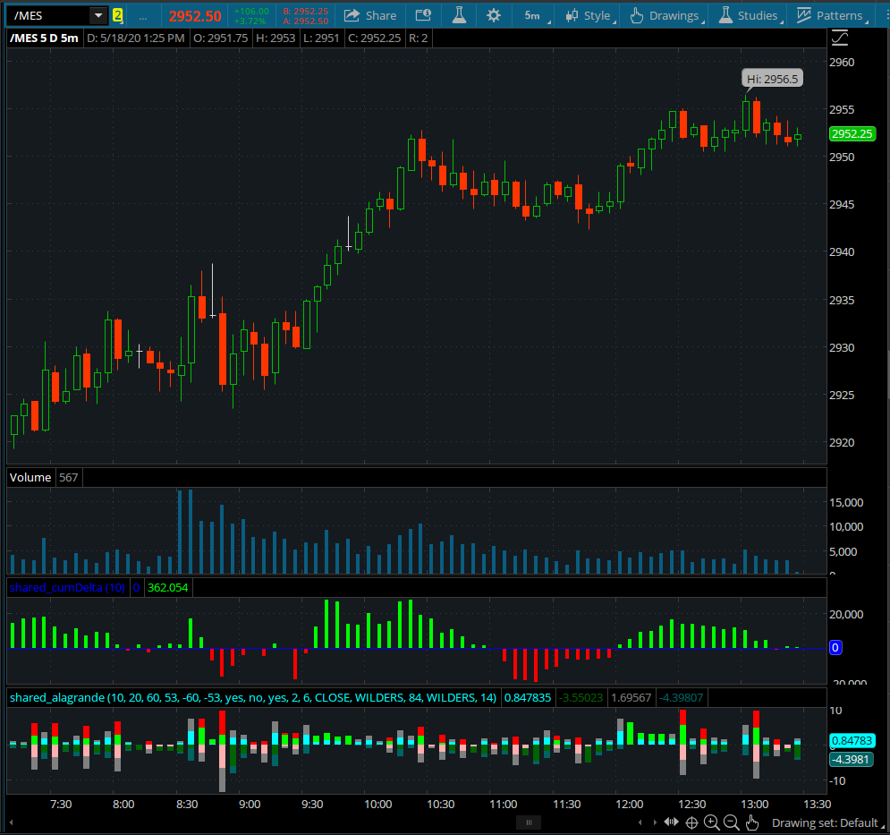The width and height of the screenshot is (890, 835).
Task: Click the 13:00 time axis label
Action: coord(755,804)
